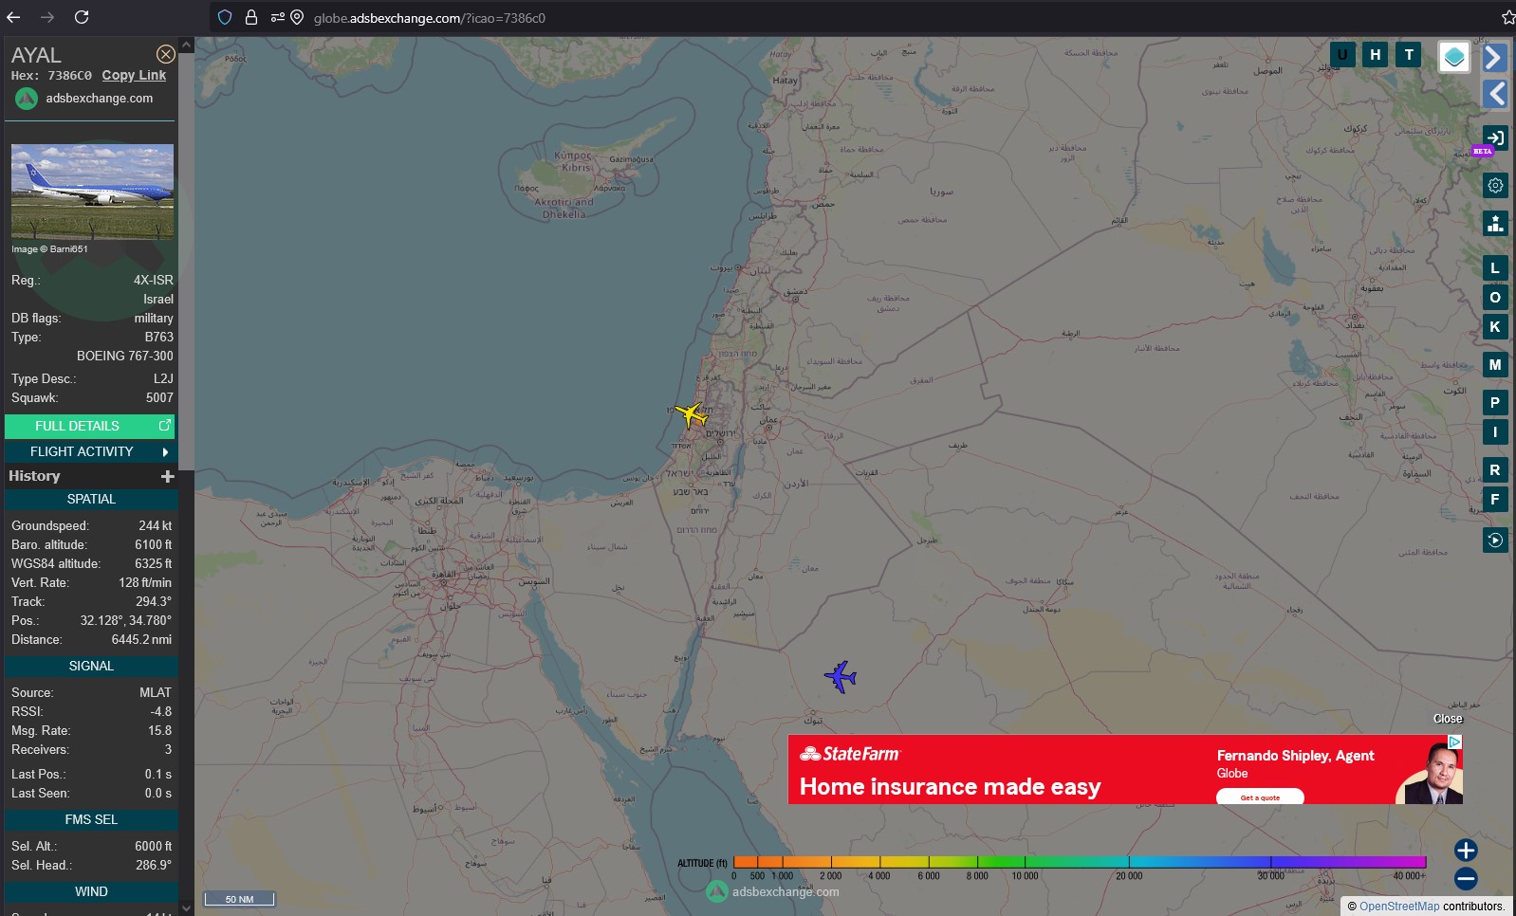1516x916 pixels.
Task: Click the Hex 7386C0 value
Action: click(x=69, y=76)
